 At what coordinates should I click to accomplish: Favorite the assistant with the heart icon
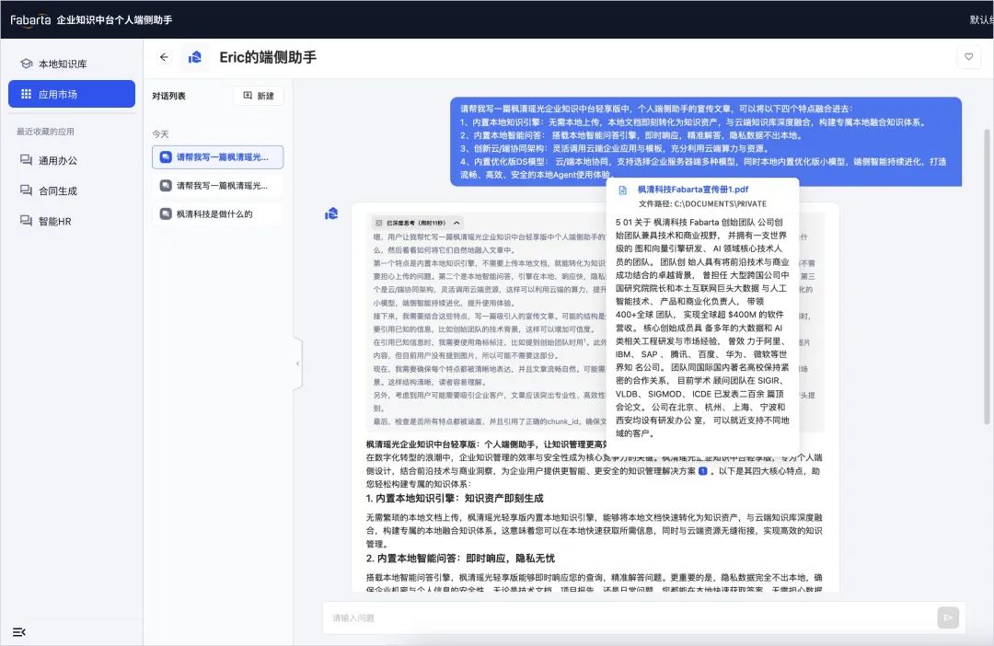[968, 57]
